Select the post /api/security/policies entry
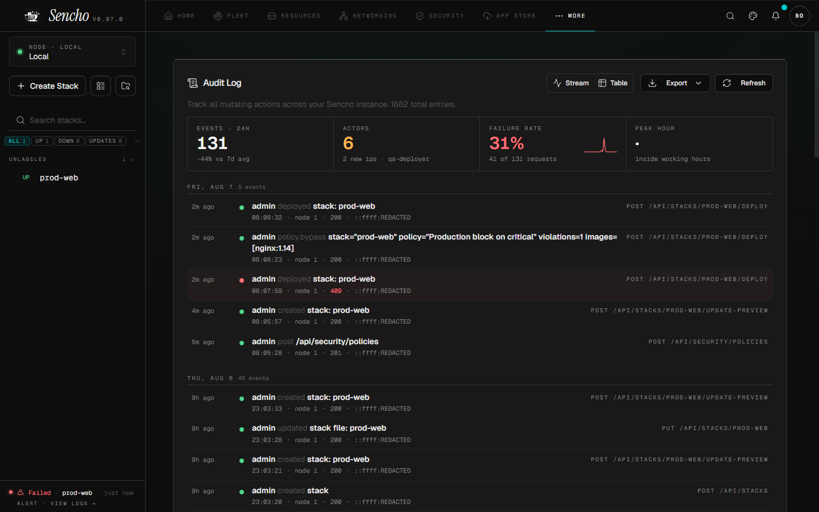819x512 pixels. tap(480, 347)
